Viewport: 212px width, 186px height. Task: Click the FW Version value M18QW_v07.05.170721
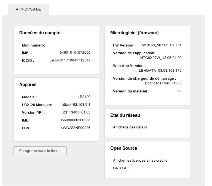coord(161,45)
